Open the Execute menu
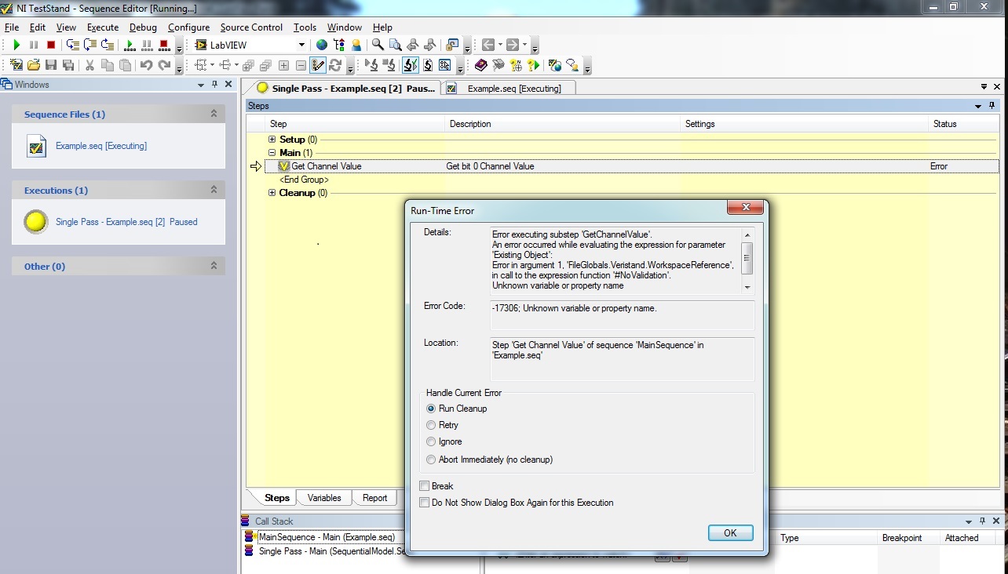The image size is (1008, 574). pyautogui.click(x=103, y=27)
